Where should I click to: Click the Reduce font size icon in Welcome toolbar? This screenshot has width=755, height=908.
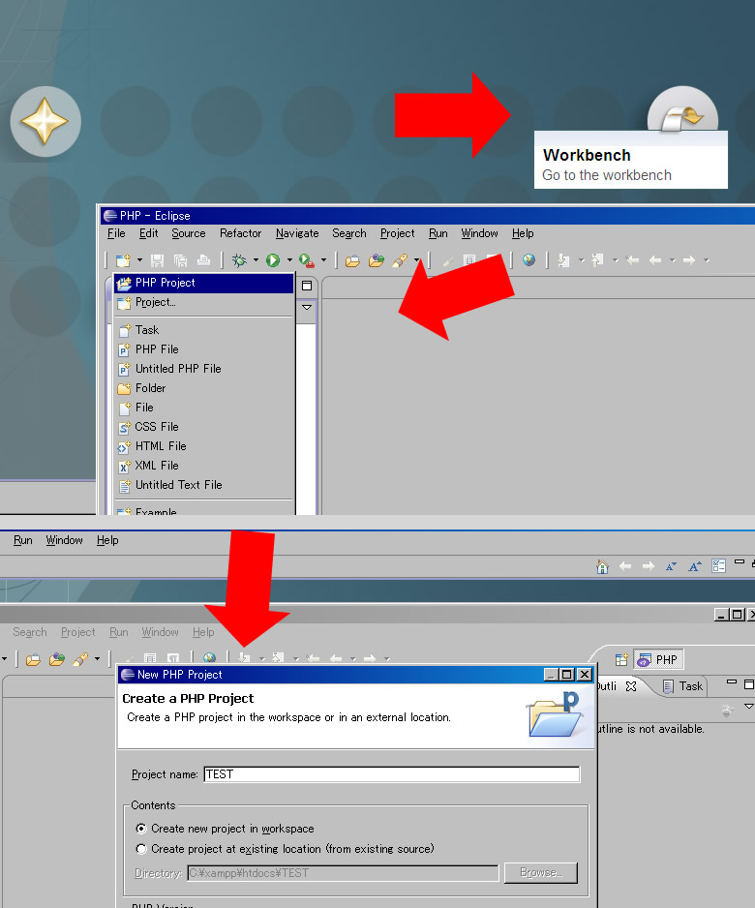coord(671,566)
